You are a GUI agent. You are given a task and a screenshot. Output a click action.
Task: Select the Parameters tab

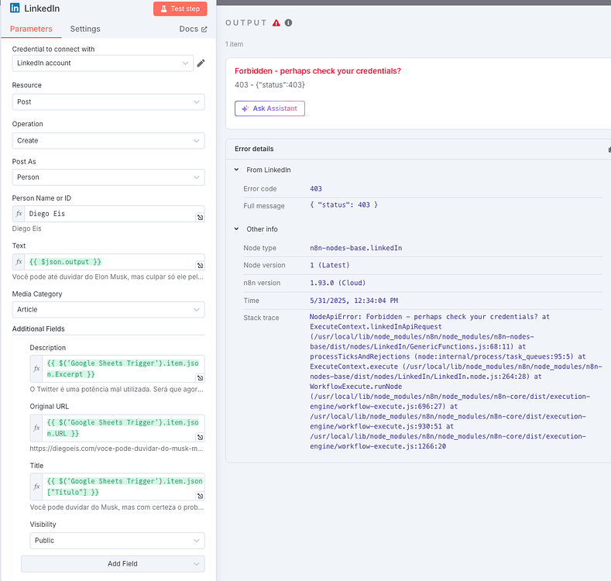[x=31, y=29]
